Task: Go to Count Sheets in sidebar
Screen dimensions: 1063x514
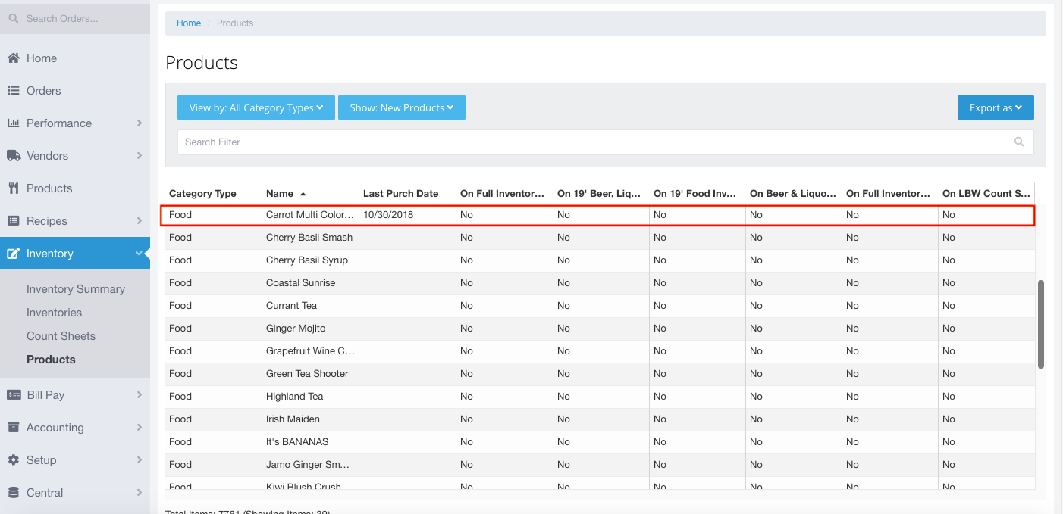Action: (x=61, y=336)
